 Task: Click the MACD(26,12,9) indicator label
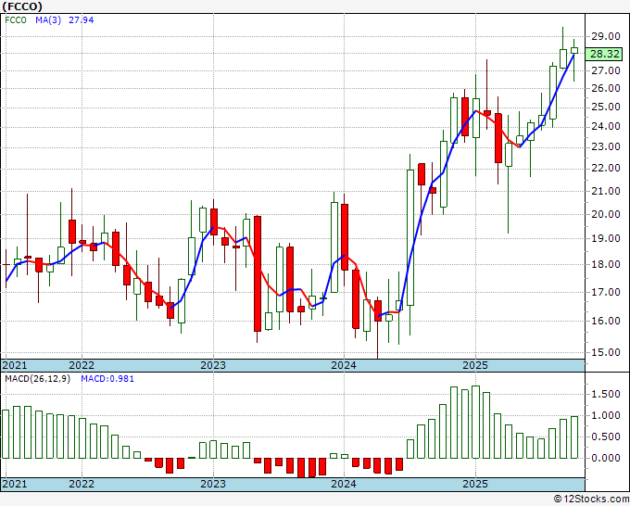[x=37, y=379]
